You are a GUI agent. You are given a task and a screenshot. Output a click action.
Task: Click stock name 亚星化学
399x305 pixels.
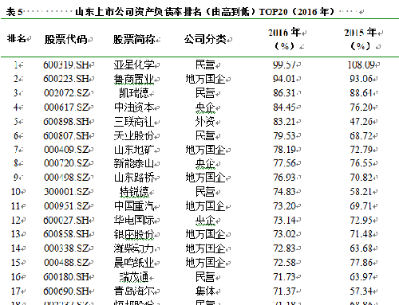(x=134, y=65)
